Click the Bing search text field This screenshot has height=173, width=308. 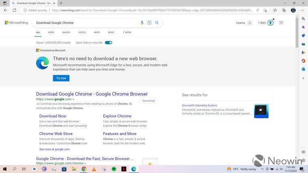click(x=86, y=23)
